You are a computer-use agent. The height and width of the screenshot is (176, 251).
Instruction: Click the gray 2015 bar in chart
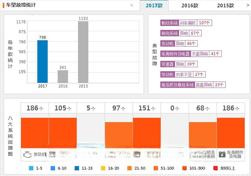(83, 52)
